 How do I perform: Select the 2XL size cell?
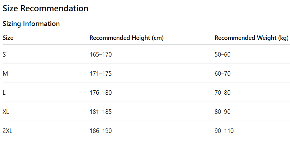[x=7, y=131]
